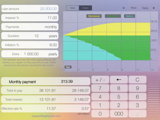Screen dimensions: 160x120
Task: Tap the star favorites icon
Action: pos(154,8)
